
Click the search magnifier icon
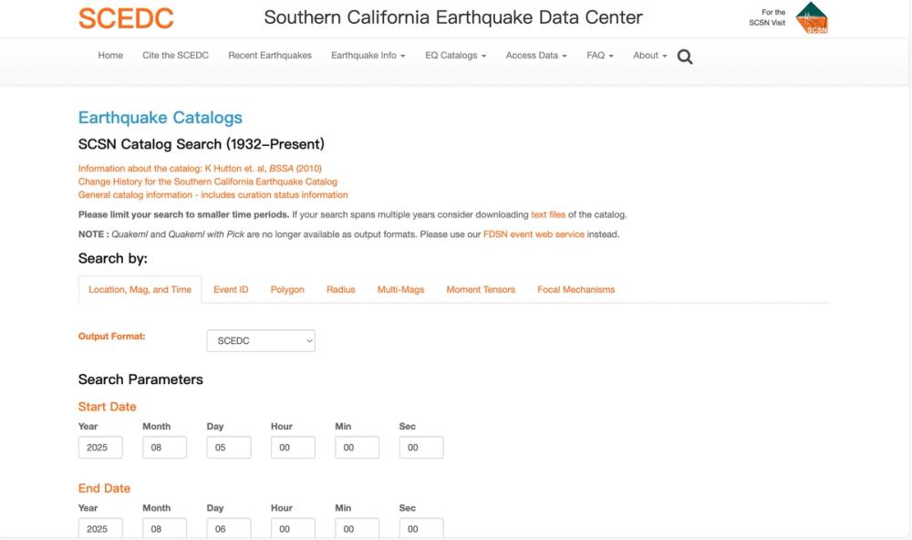tap(685, 57)
